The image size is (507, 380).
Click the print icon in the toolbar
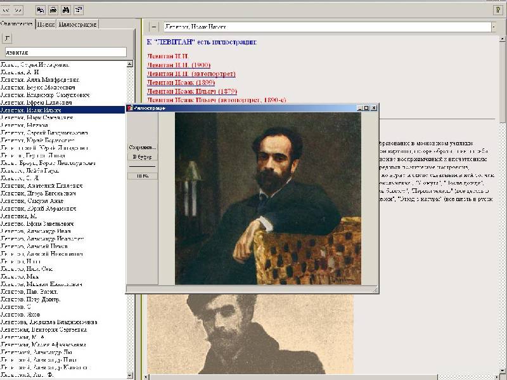(x=53, y=10)
